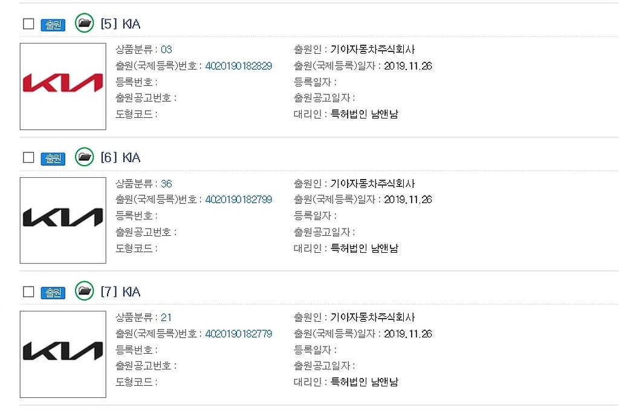This screenshot has height=413, width=619.
Task: Tick the checkbox for entry [7] KIA
Action: [28, 292]
